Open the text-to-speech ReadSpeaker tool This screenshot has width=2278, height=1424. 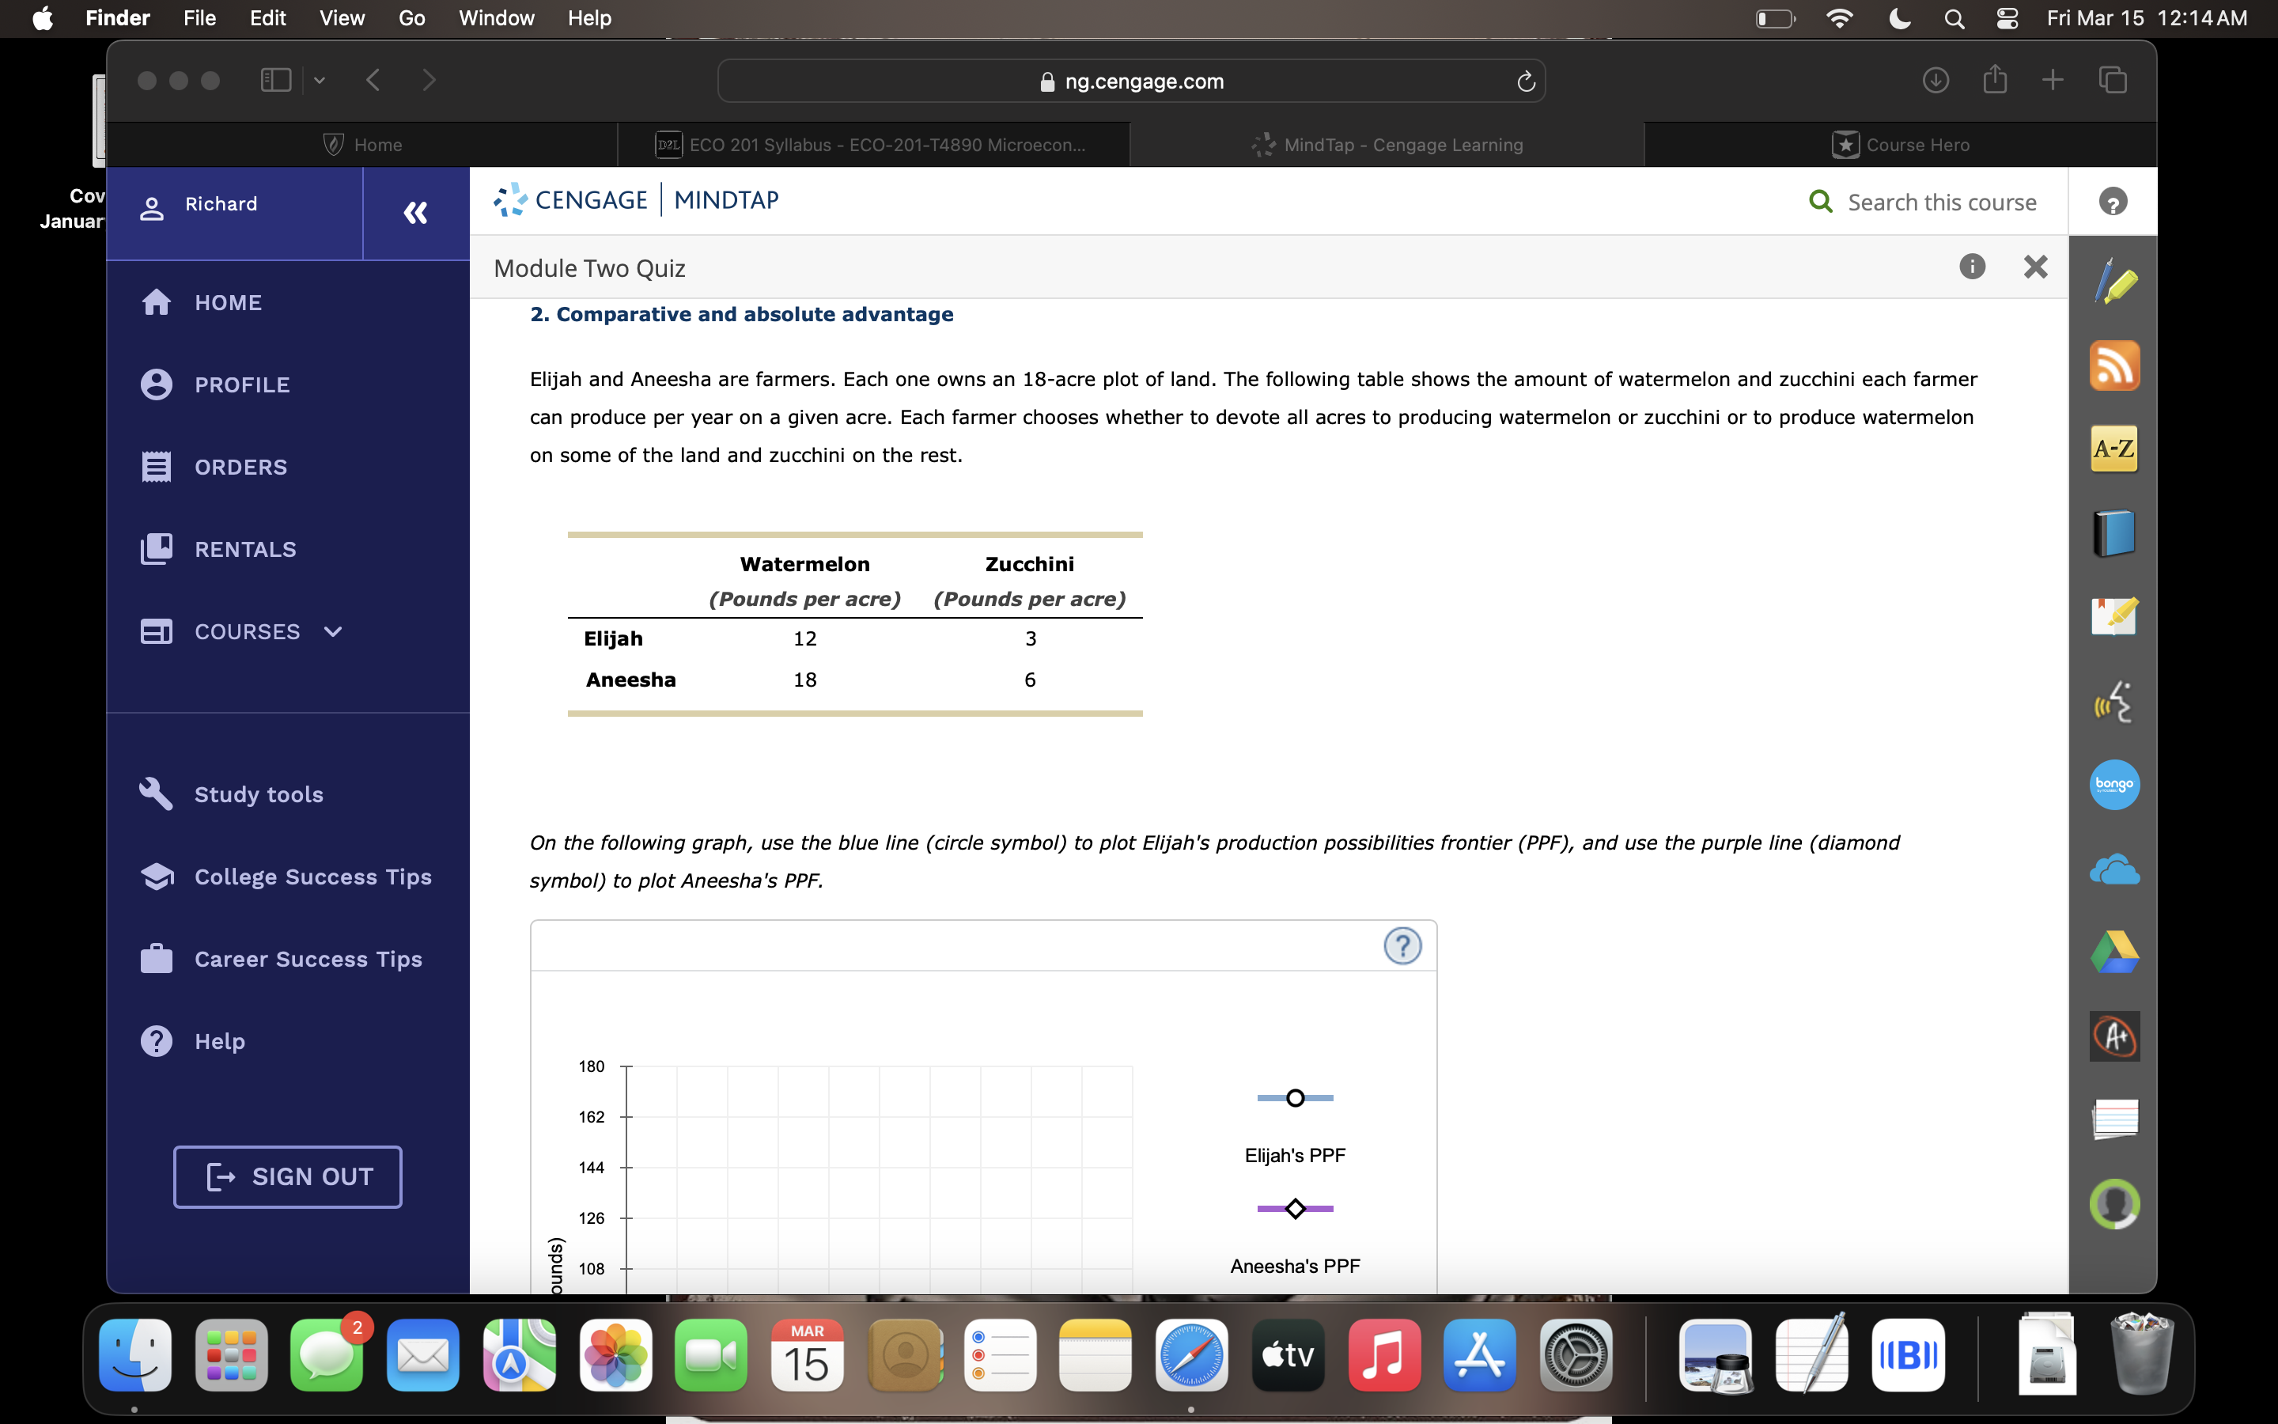(x=2114, y=701)
